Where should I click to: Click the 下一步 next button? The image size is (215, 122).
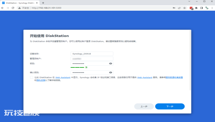coord(170,106)
